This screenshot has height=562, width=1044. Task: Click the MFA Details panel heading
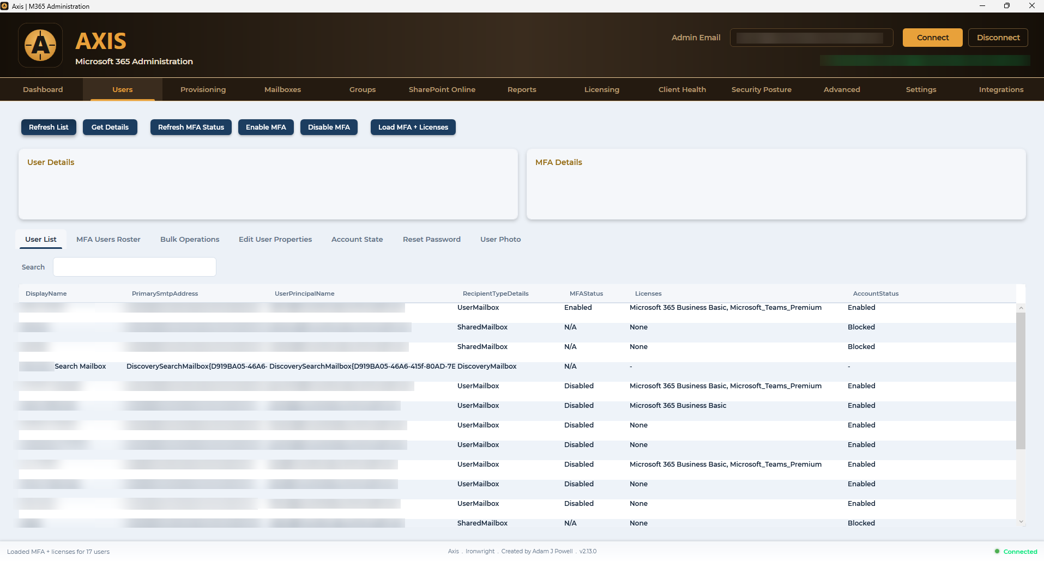point(559,162)
